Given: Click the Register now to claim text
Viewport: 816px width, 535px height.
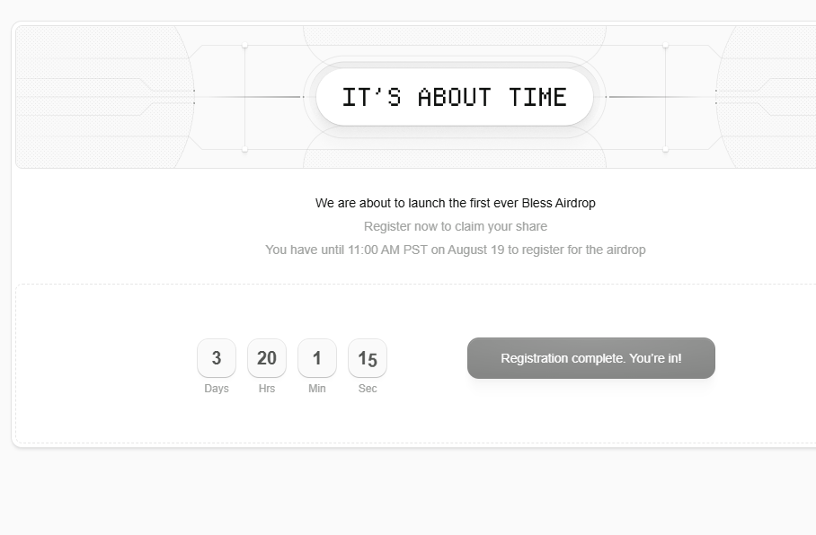Looking at the screenshot, I should click(455, 226).
